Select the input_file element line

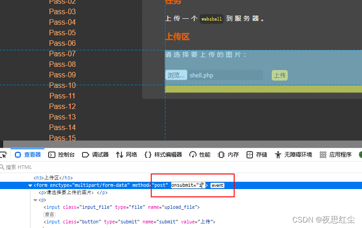pos(122,207)
